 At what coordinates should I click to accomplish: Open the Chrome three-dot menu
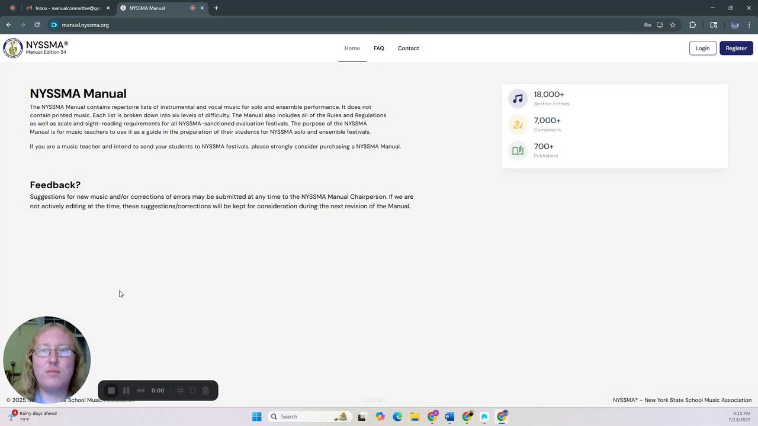pos(750,25)
